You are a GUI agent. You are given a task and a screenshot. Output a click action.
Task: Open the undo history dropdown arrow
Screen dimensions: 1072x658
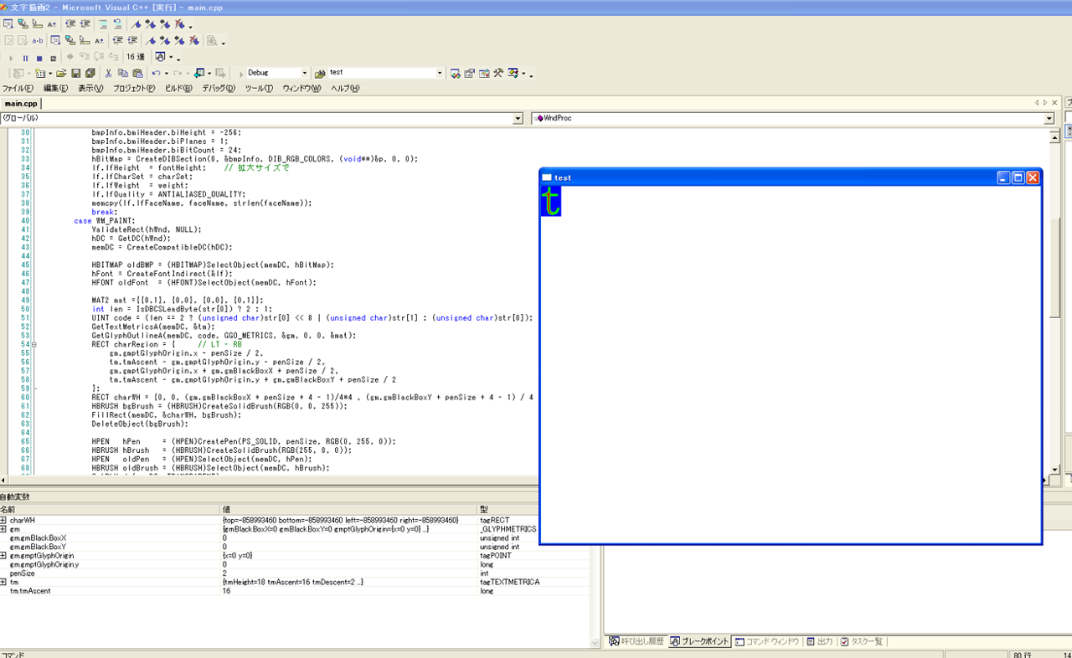(x=165, y=74)
